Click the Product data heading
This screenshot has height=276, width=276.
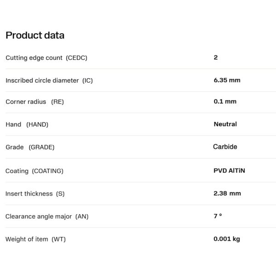pos(35,35)
